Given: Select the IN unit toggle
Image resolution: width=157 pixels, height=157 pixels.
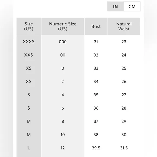Looking at the screenshot, I should (116, 6).
